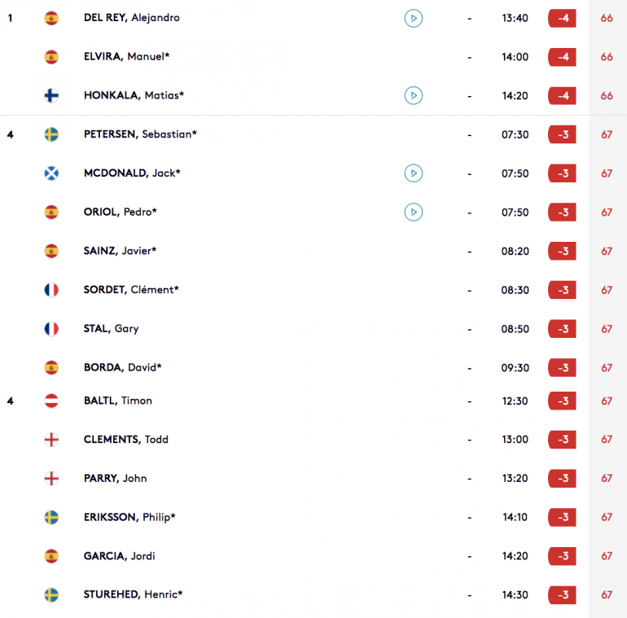Play video for Matias Honkala
Screen dimensions: 627x618
pos(414,95)
